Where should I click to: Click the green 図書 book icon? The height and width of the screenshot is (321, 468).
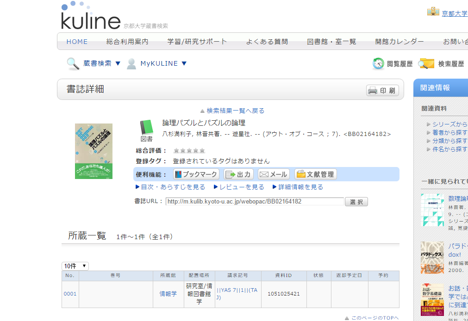(x=146, y=128)
